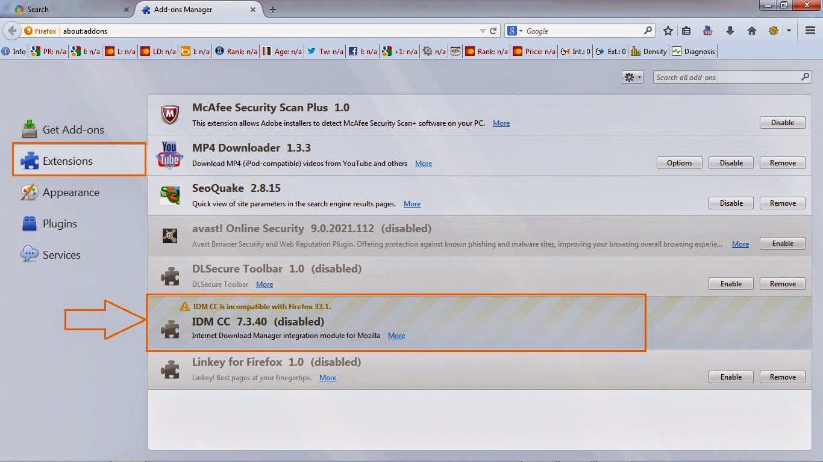Viewport: 823px width, 462px height.
Task: Click the SeoQuake gear toolbar icon
Action: 774,31
